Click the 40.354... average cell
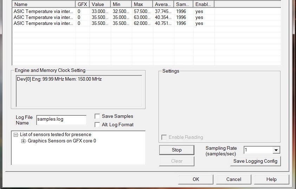The width and height of the screenshot is (296, 189). click(163, 17)
